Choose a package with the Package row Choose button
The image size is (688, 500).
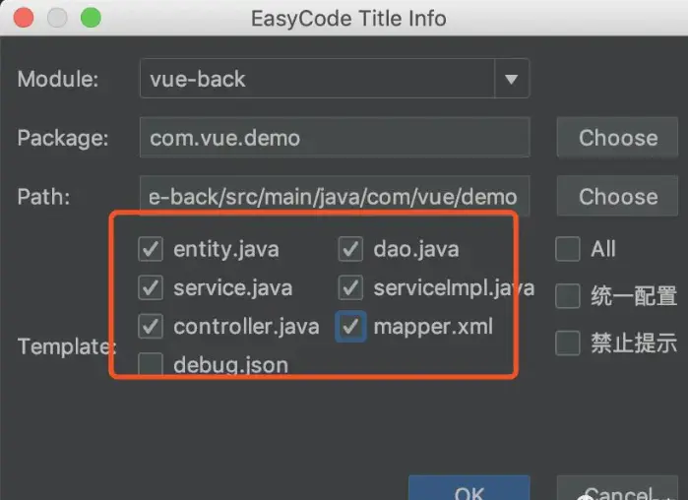[x=617, y=138]
